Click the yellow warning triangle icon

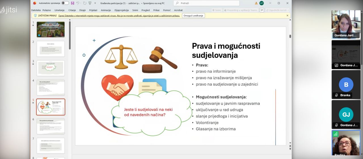(256, 3)
